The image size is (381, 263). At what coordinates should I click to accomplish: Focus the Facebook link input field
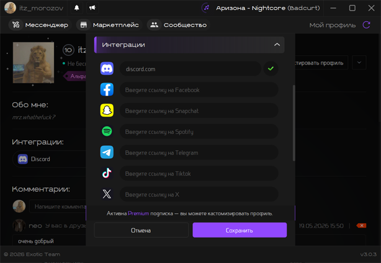click(199, 89)
